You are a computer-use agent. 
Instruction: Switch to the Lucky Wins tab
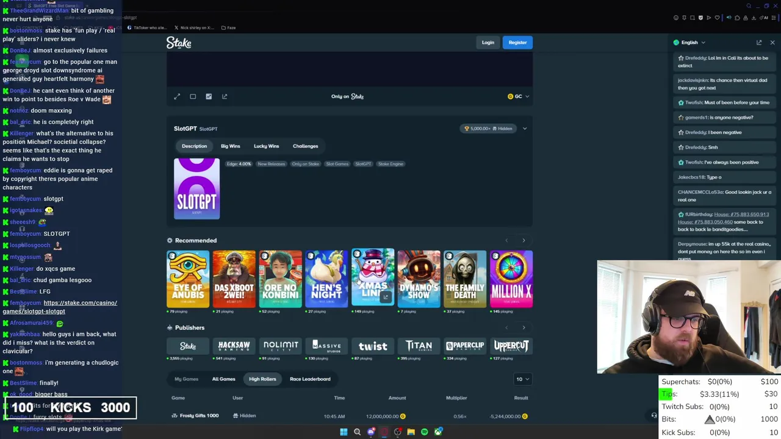tap(266, 146)
